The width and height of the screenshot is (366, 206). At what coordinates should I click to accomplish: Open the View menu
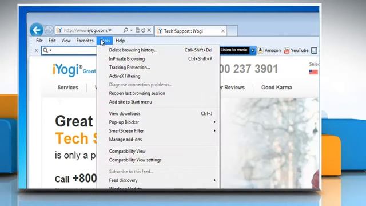66,41
